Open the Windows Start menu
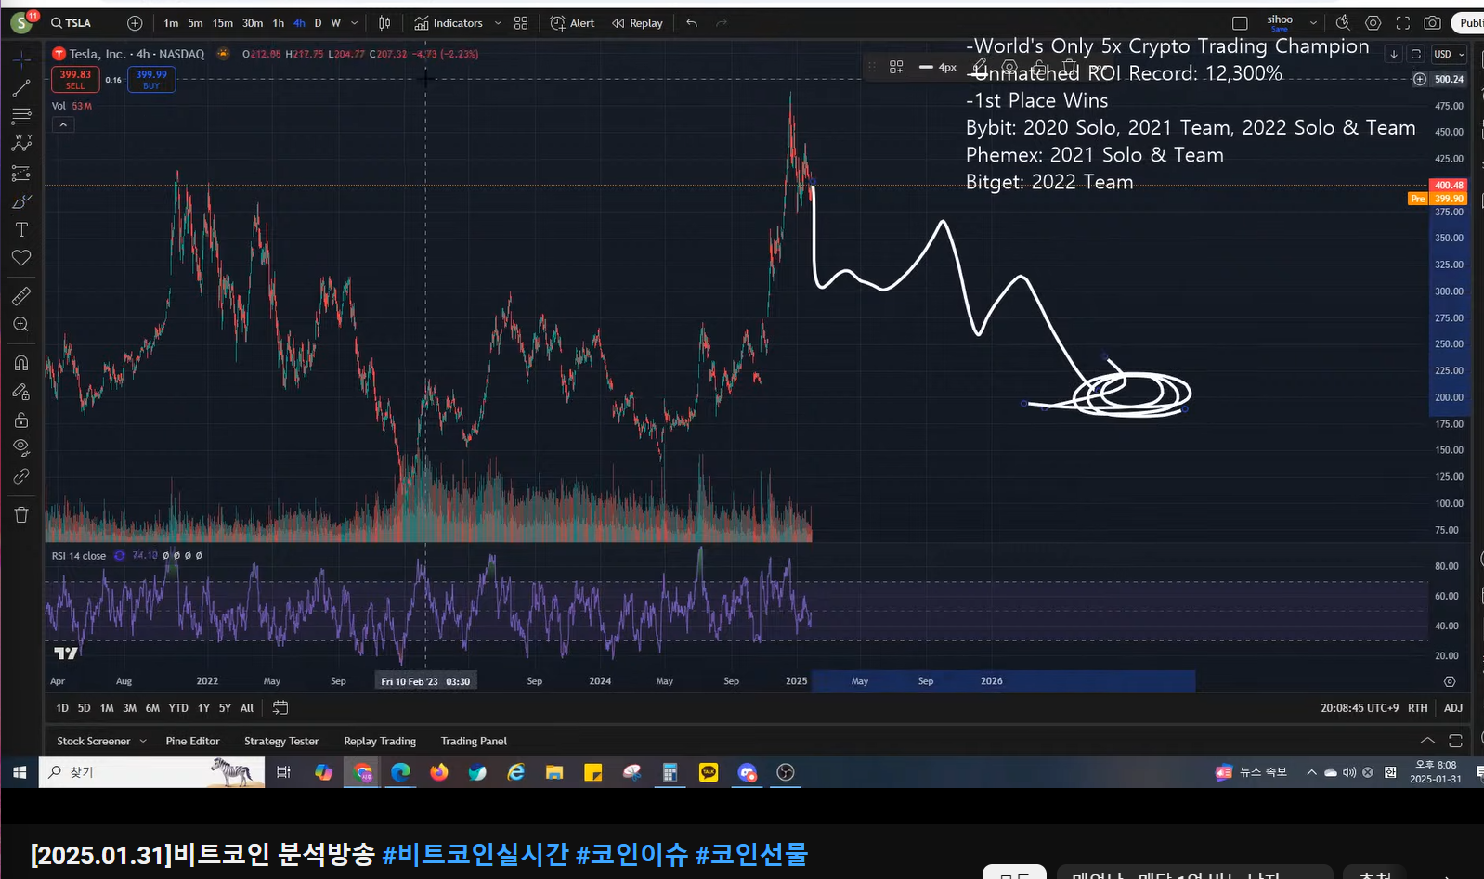This screenshot has width=1484, height=879. pos(20,772)
